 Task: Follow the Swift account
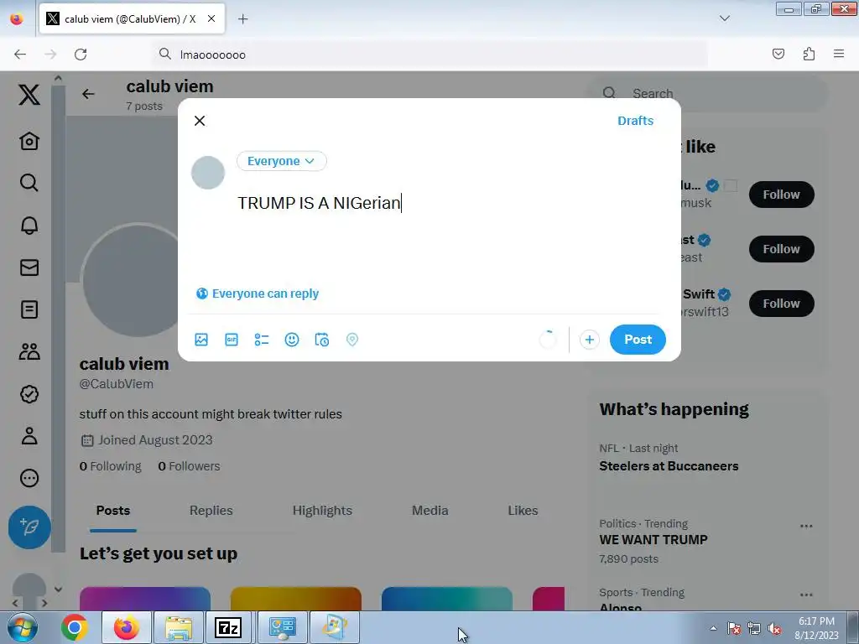pos(781,304)
